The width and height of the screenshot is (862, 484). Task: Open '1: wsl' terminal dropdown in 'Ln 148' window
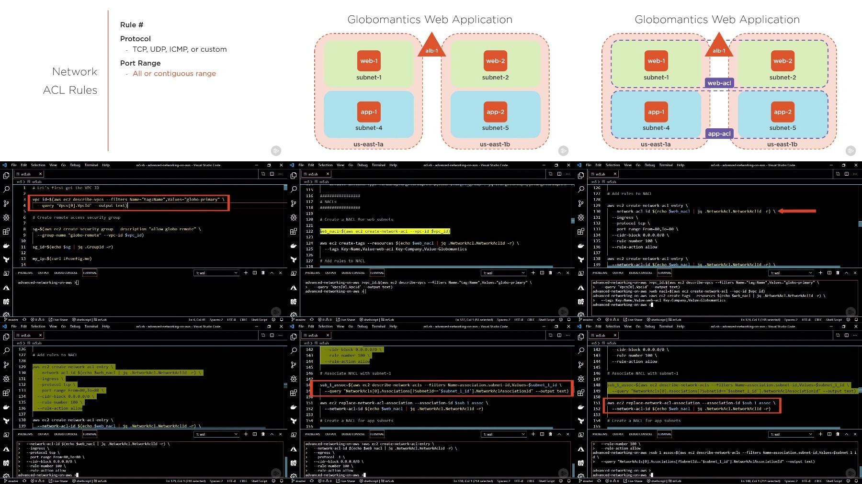791,434
